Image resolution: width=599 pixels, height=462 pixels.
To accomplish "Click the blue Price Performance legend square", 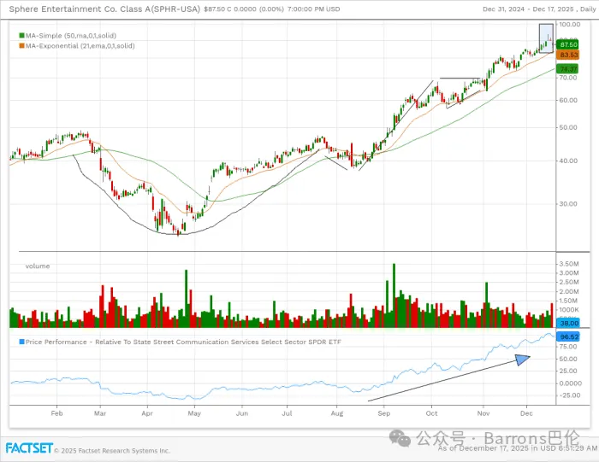I will [21, 342].
